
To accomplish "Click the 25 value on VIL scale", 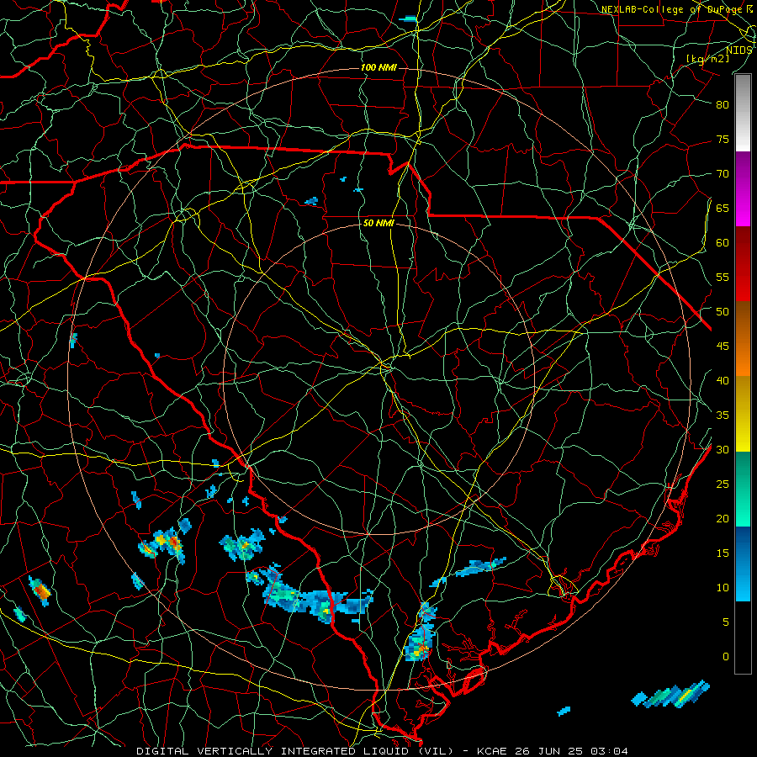I will (x=723, y=484).
